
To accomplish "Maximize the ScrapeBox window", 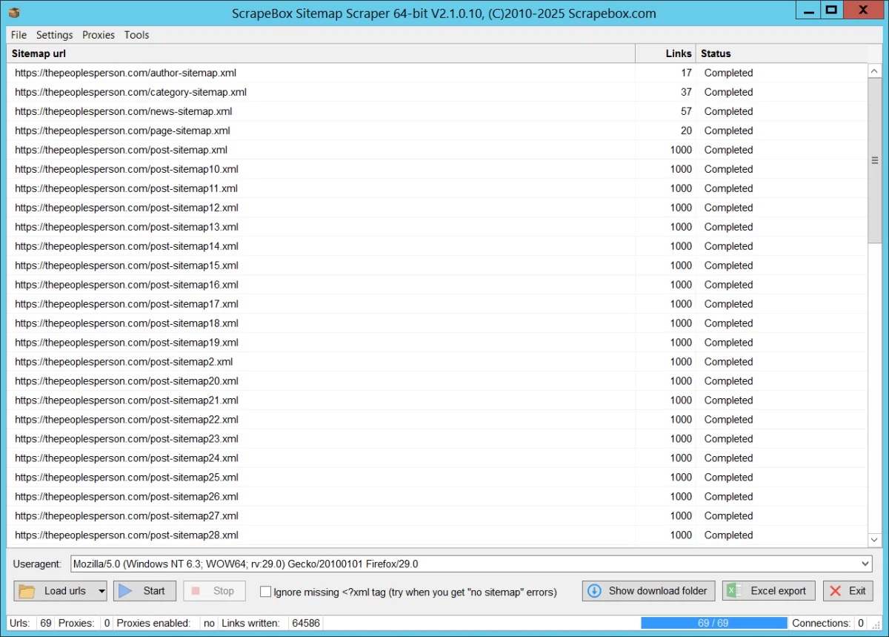I will click(830, 10).
